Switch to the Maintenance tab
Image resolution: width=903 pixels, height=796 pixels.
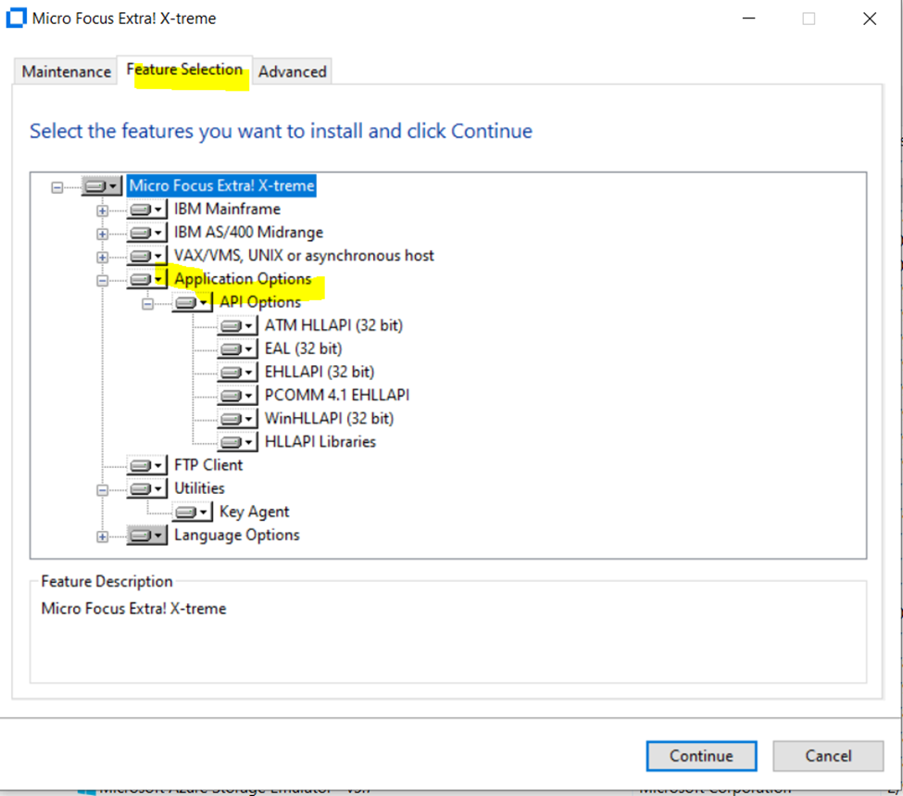click(64, 70)
